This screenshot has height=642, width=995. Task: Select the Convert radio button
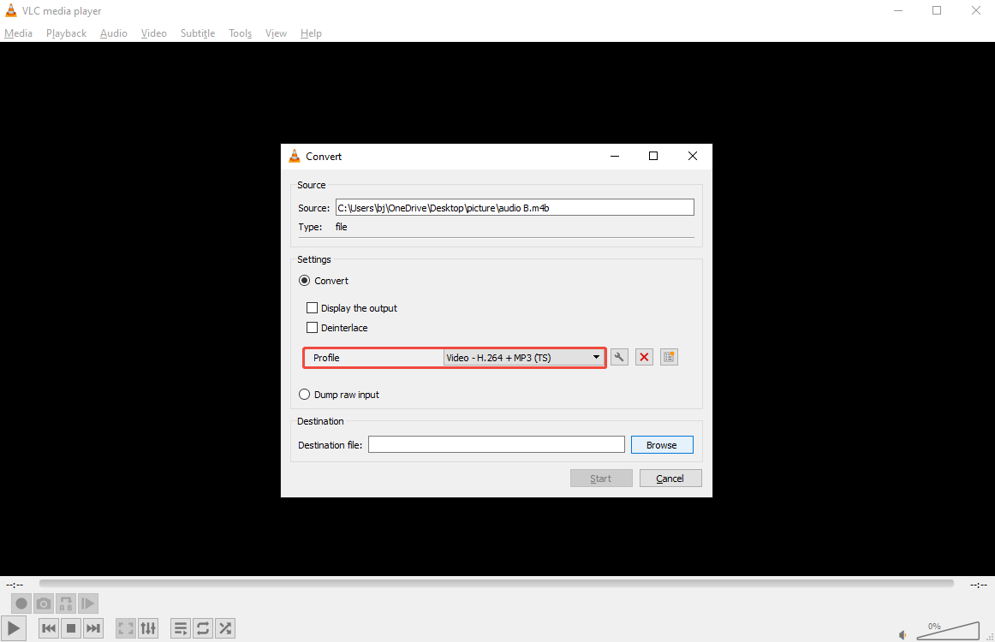pyautogui.click(x=305, y=281)
